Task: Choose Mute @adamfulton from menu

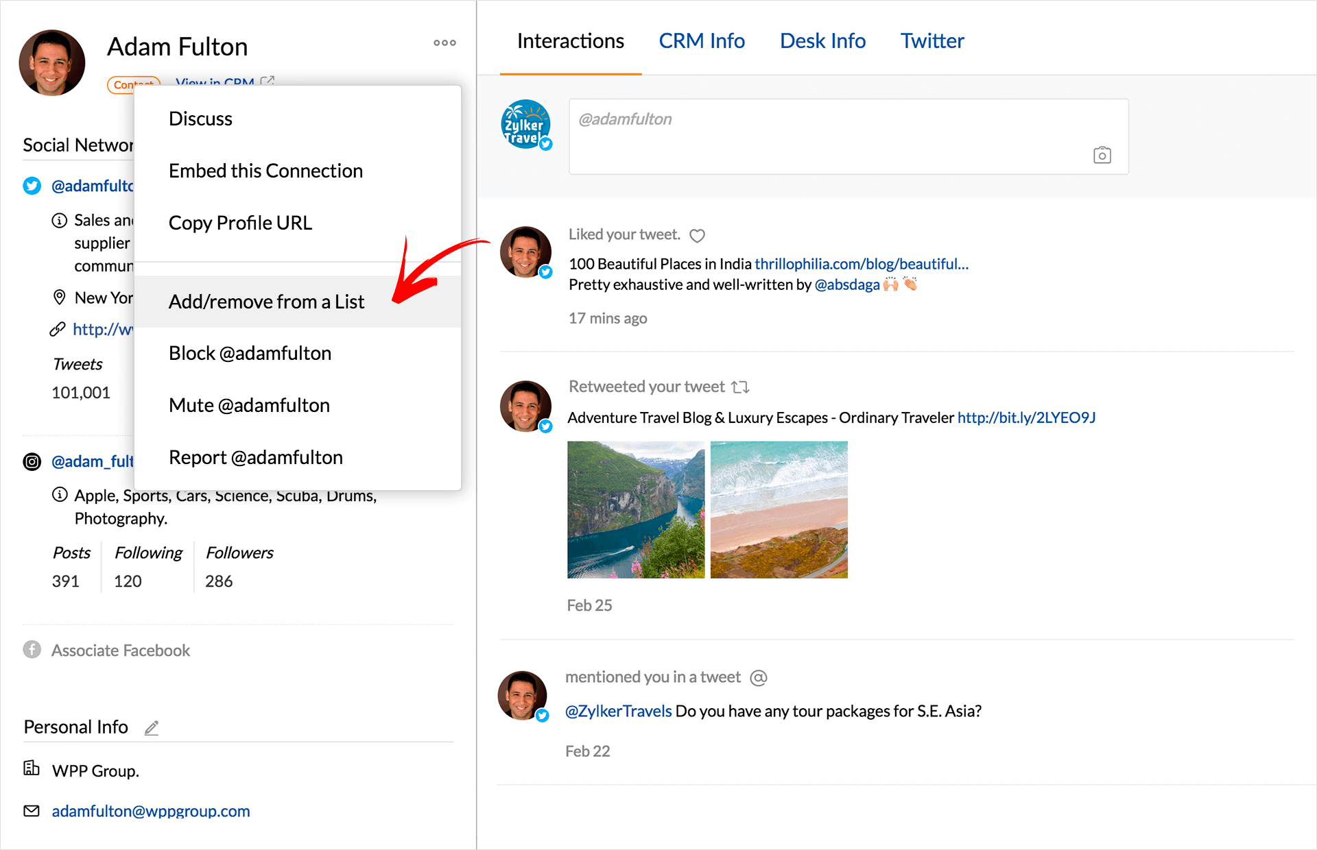Action: tap(249, 405)
